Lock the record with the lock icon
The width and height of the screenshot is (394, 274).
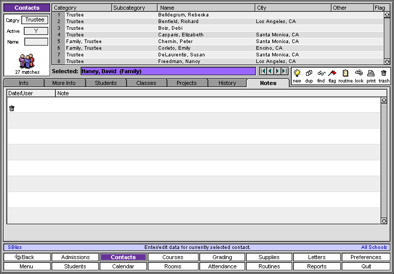tap(359, 73)
